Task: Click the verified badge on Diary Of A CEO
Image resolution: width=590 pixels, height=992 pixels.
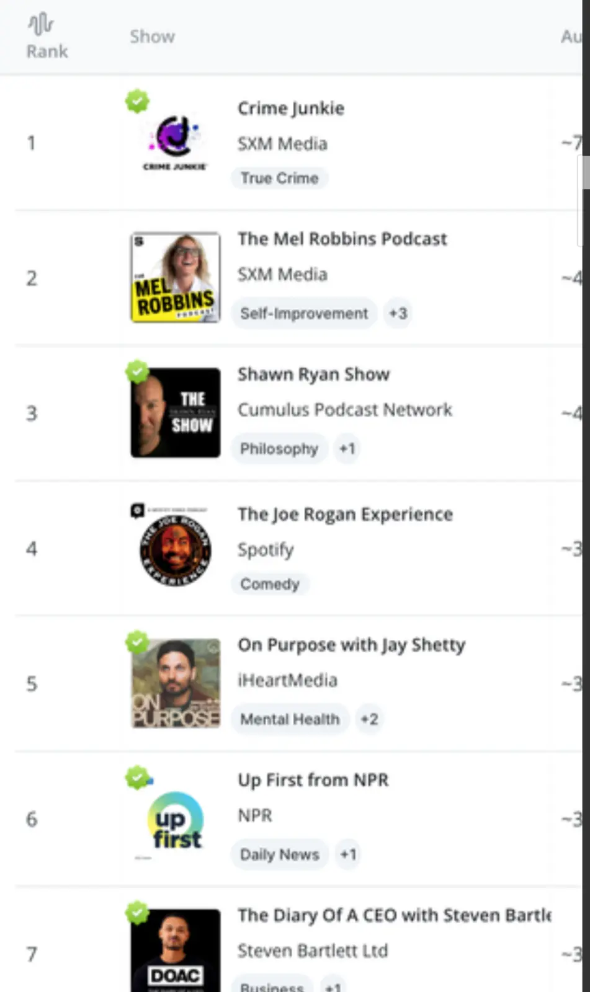Action: [137, 912]
